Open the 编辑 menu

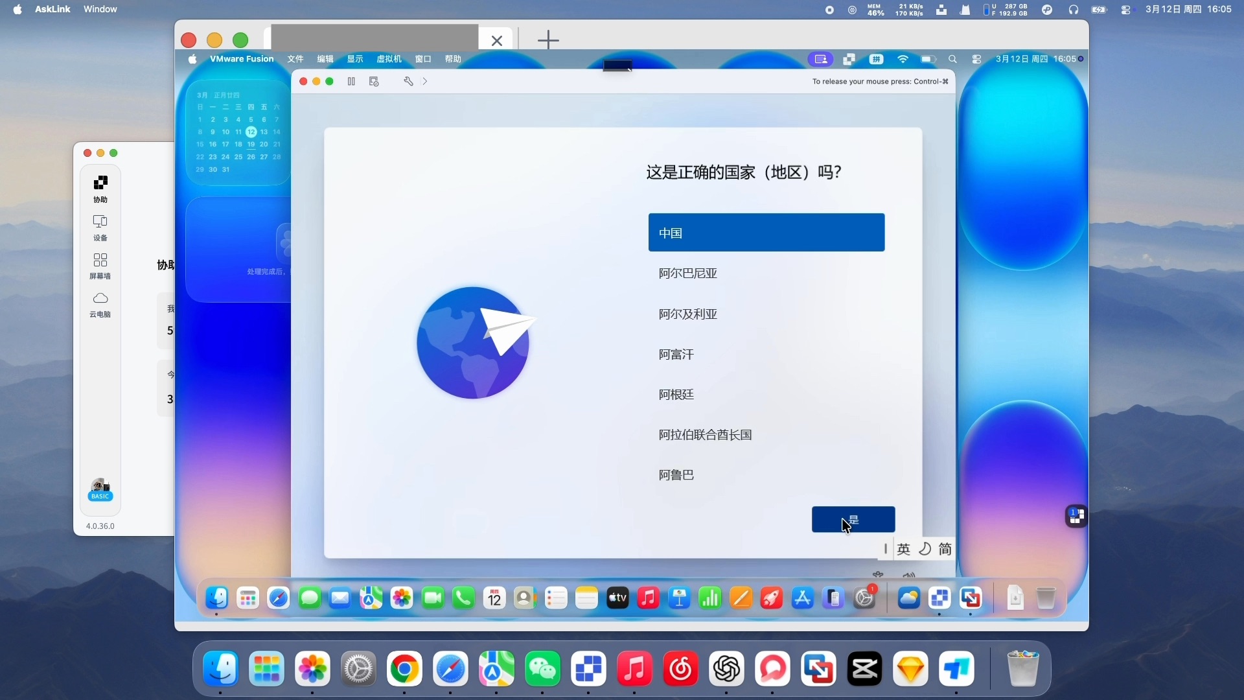[325, 59]
